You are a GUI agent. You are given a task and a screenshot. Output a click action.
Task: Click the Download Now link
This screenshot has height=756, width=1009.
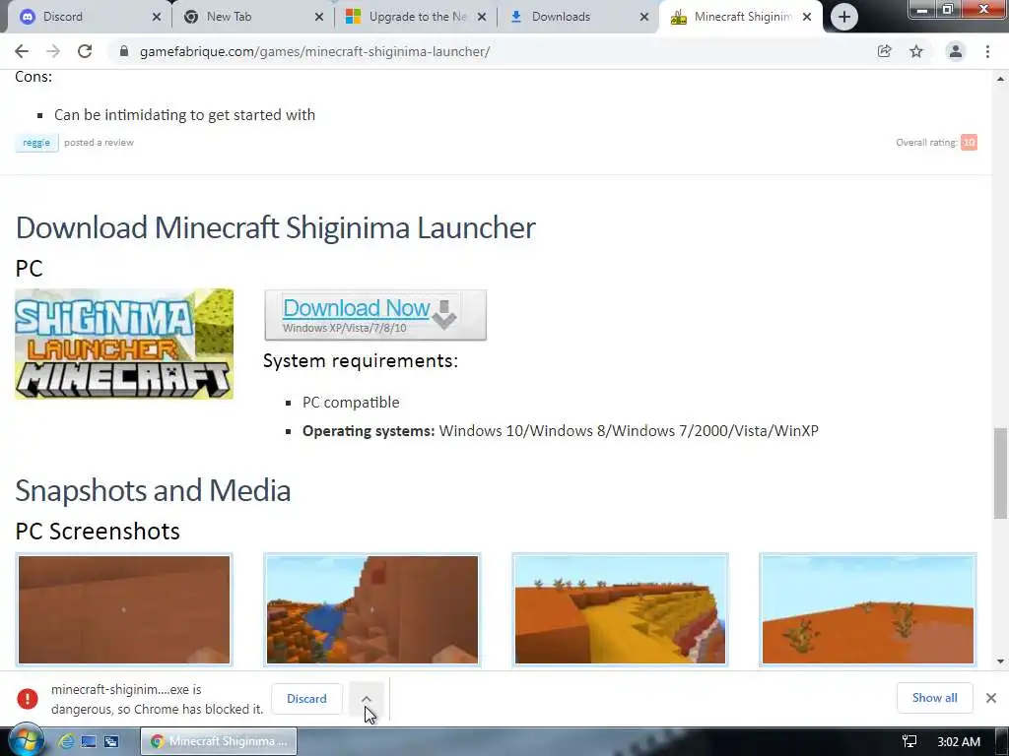[356, 308]
